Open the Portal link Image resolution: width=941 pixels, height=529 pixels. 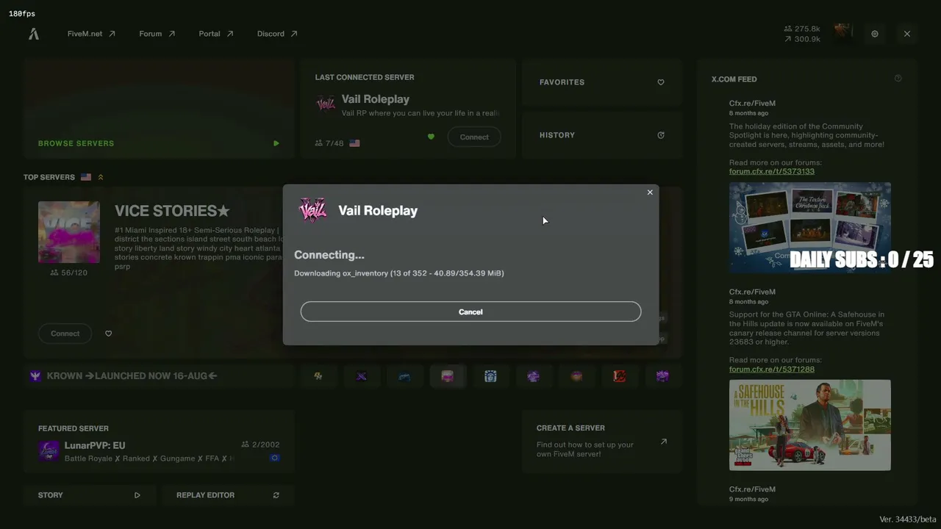[216, 34]
